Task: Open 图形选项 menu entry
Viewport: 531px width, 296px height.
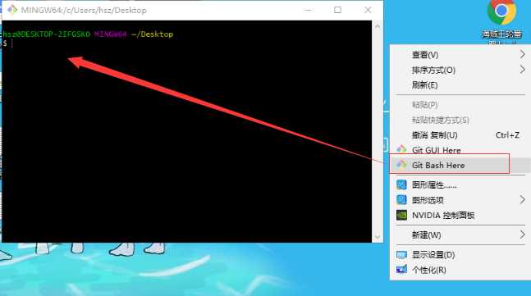Action: pyautogui.click(x=460, y=200)
